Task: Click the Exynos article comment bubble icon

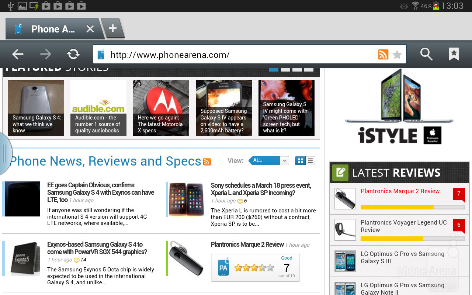Action: (x=77, y=260)
